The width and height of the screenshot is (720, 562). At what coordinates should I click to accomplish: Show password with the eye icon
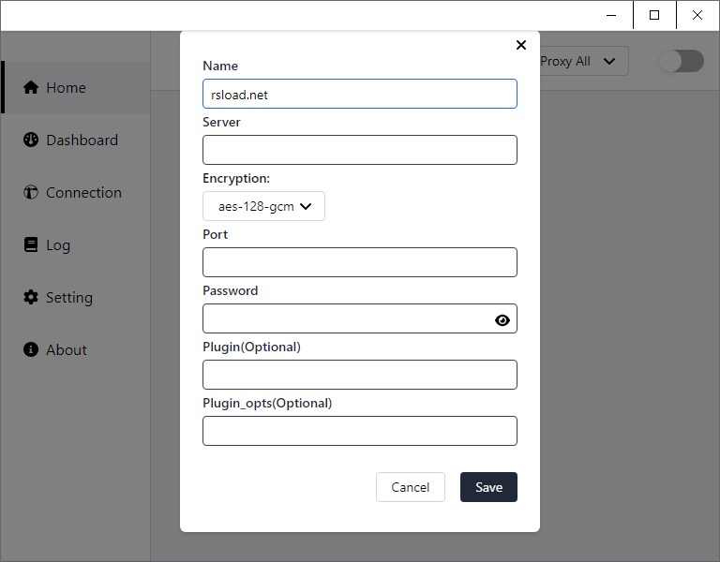(x=502, y=319)
